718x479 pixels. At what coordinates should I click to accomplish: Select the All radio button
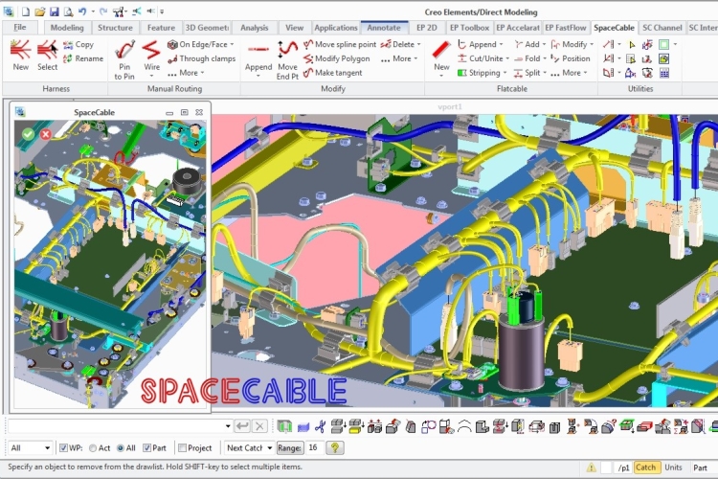pos(121,448)
